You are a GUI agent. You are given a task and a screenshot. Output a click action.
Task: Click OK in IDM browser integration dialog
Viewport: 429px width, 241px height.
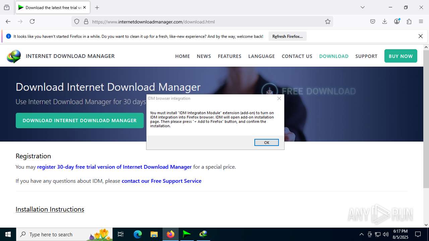click(266, 143)
